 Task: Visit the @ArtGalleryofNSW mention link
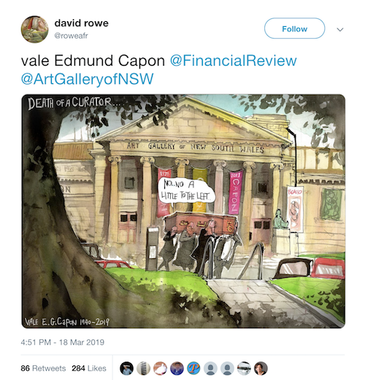(x=87, y=79)
